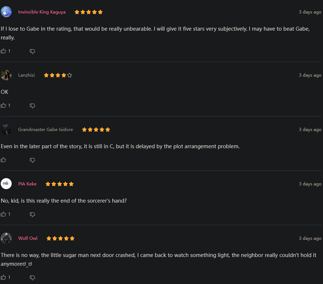Like Grandmaster Gabe Isidore's review

(3, 160)
